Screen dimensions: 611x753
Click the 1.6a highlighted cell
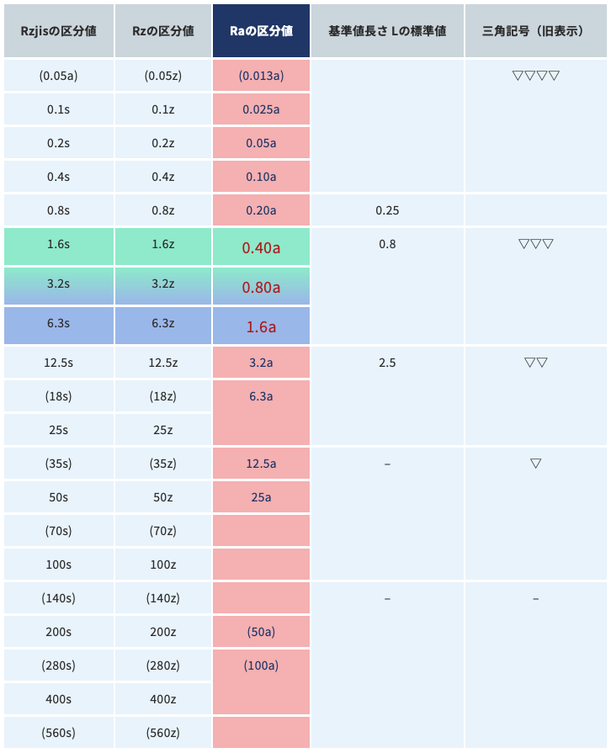pyautogui.click(x=261, y=326)
